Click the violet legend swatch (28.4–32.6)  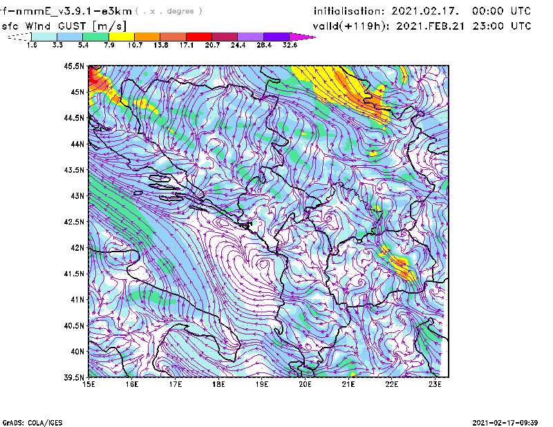(276, 37)
